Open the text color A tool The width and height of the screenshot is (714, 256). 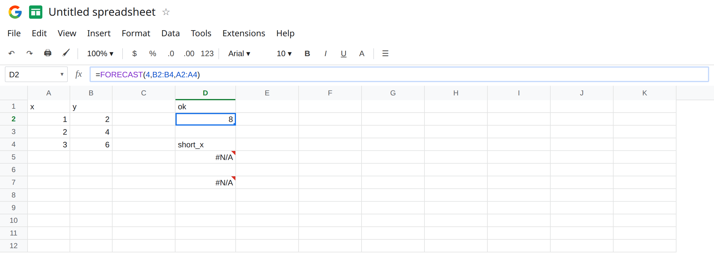pyautogui.click(x=362, y=53)
